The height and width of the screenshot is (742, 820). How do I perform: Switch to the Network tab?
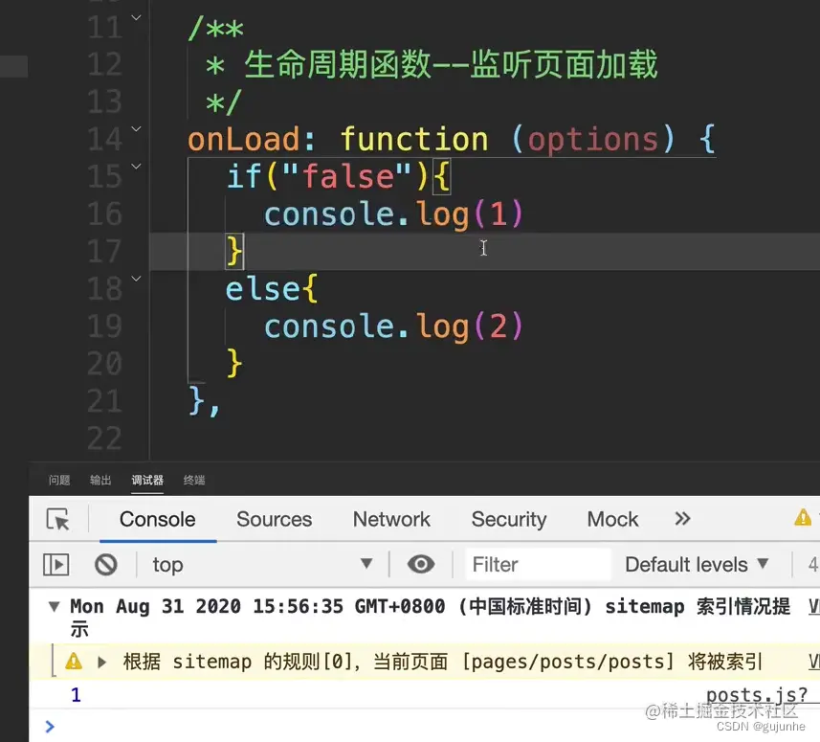point(391,519)
